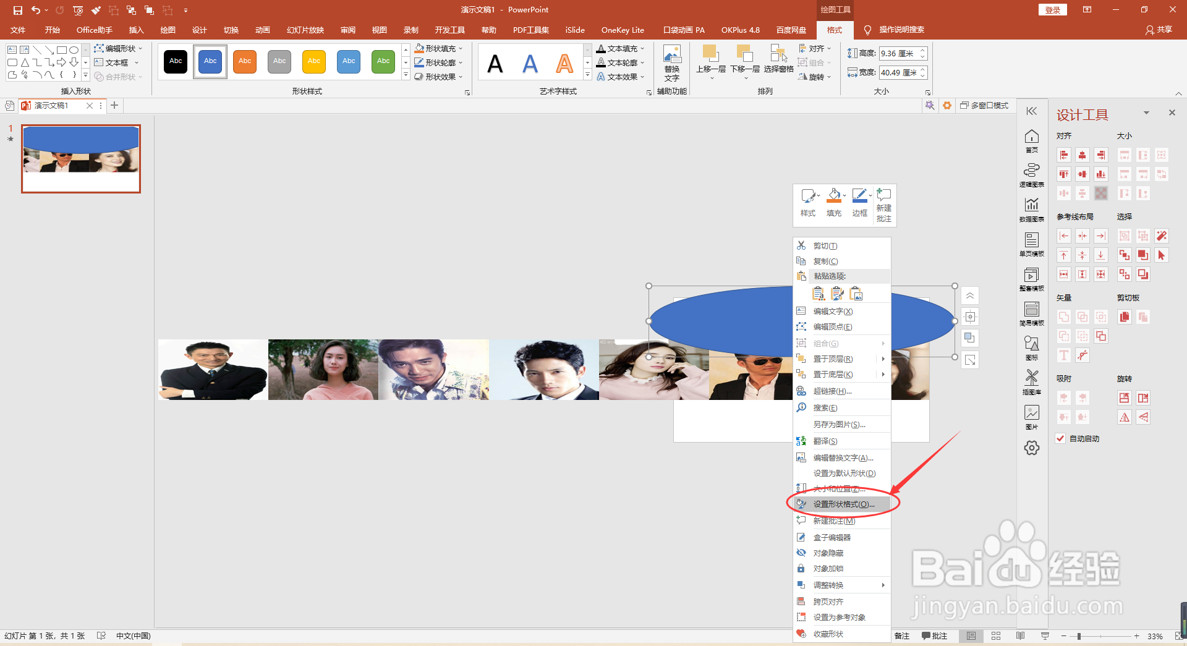1187x646 pixels.
Task: Click the orange WordArt A style
Action: pyautogui.click(x=564, y=64)
